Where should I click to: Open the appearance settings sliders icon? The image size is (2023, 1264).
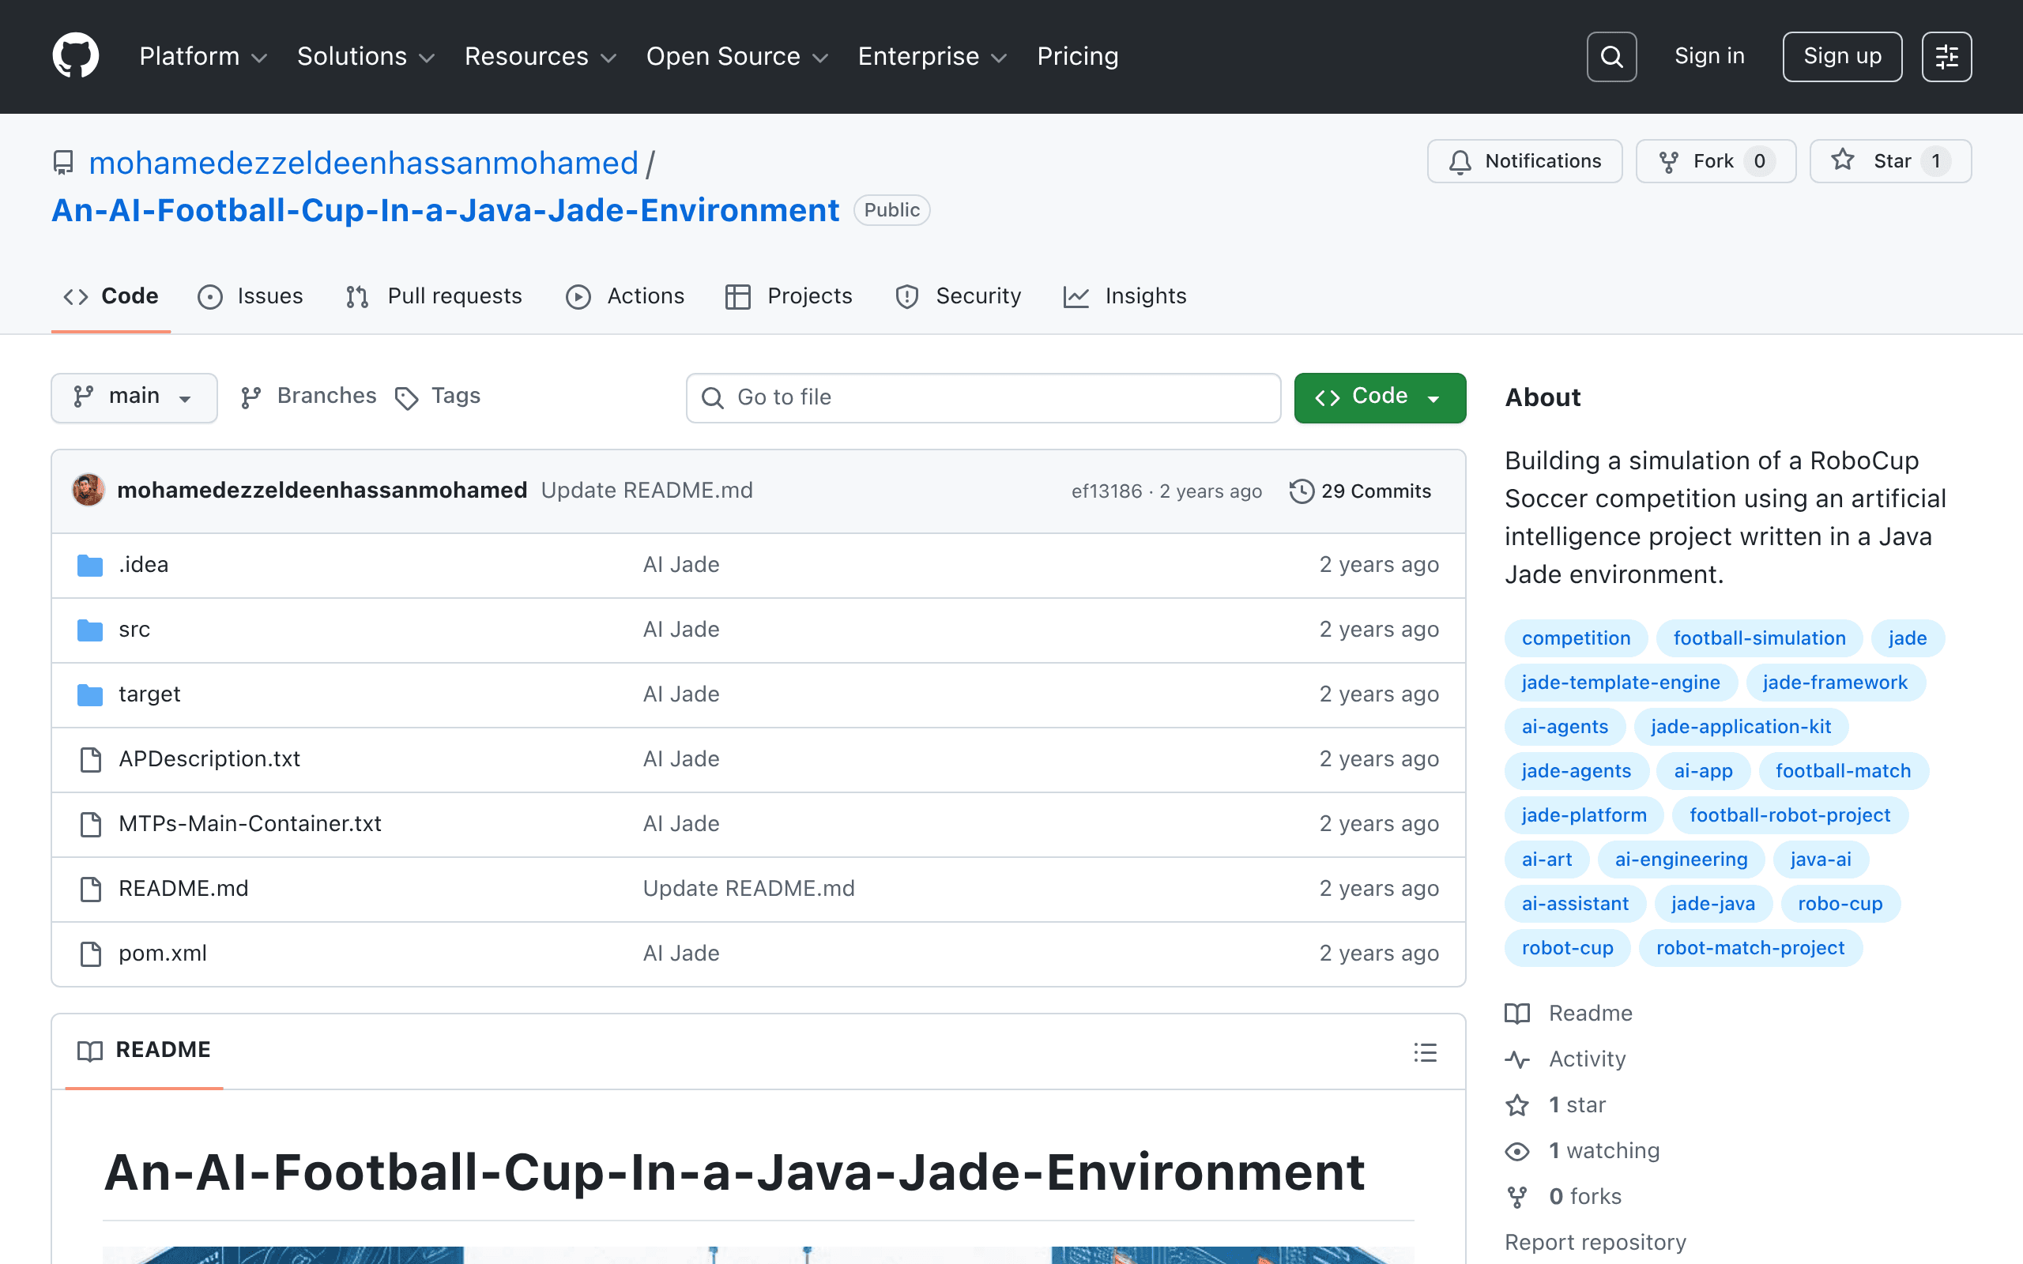[x=1946, y=57]
